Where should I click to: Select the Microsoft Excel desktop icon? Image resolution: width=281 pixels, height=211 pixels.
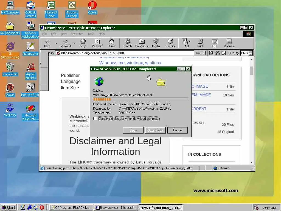[51, 9]
